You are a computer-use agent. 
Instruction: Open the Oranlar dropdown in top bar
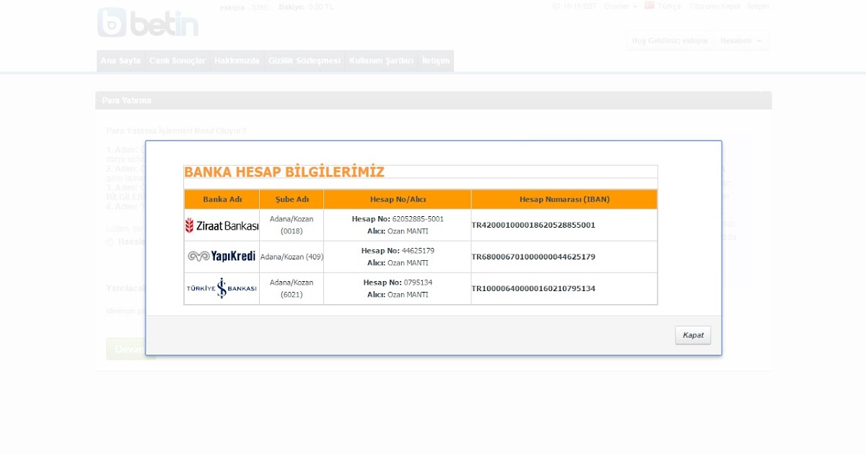coord(621,6)
